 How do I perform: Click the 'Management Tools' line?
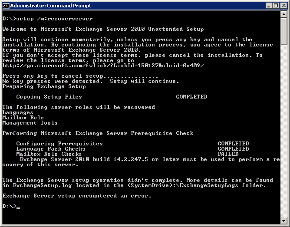[x=30, y=123]
